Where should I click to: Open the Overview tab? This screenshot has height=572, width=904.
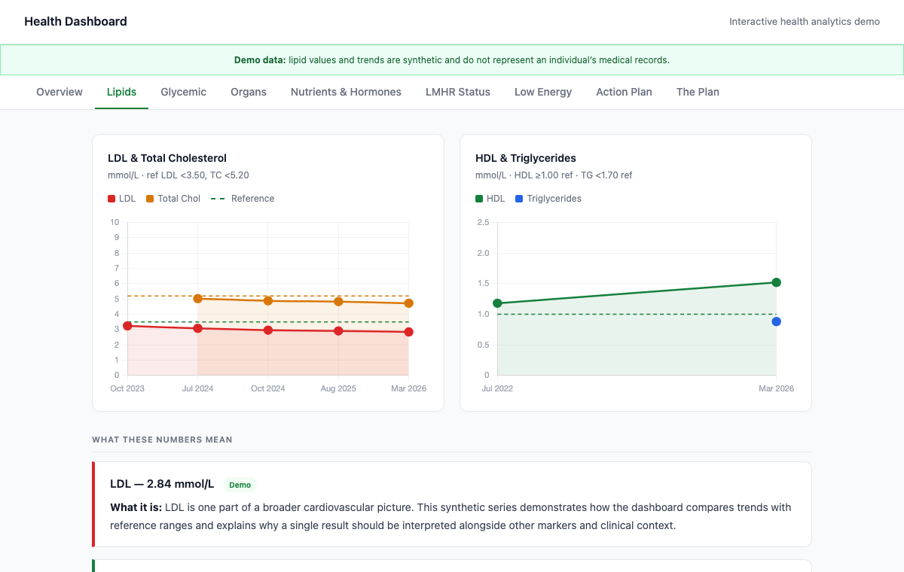coord(60,92)
